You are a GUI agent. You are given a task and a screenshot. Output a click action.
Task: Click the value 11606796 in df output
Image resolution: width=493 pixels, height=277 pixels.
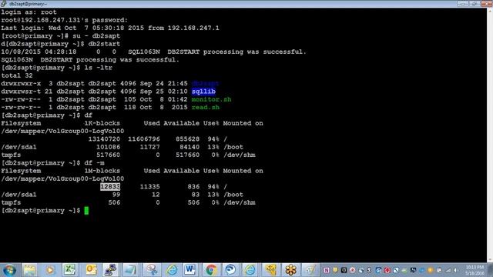144,138
